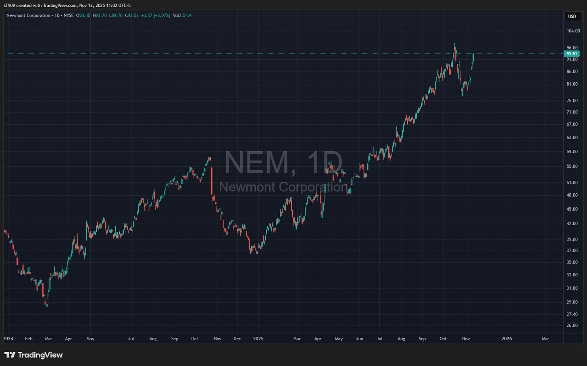
Task: Click the 86.00 price axis label
Action: coord(572,71)
